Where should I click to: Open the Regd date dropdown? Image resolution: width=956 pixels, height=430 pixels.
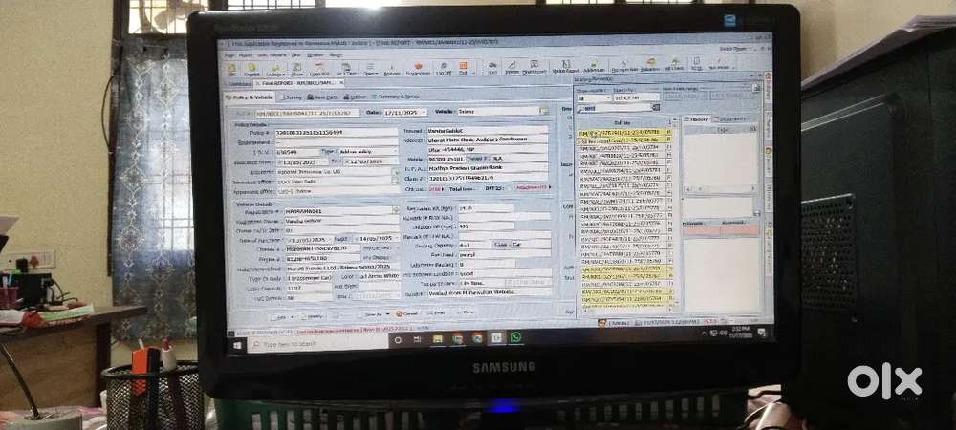(397, 239)
